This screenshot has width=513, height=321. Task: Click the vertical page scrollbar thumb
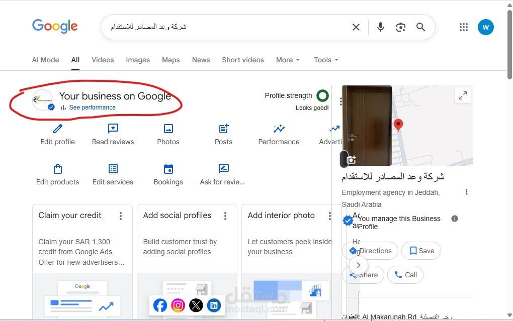point(509,44)
